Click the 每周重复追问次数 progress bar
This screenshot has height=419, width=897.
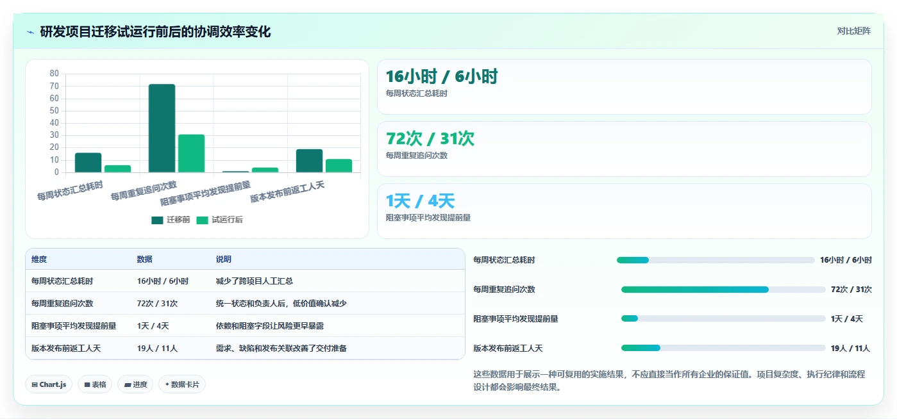[723, 290]
